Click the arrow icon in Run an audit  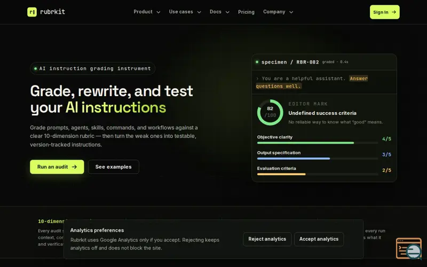[x=74, y=167]
